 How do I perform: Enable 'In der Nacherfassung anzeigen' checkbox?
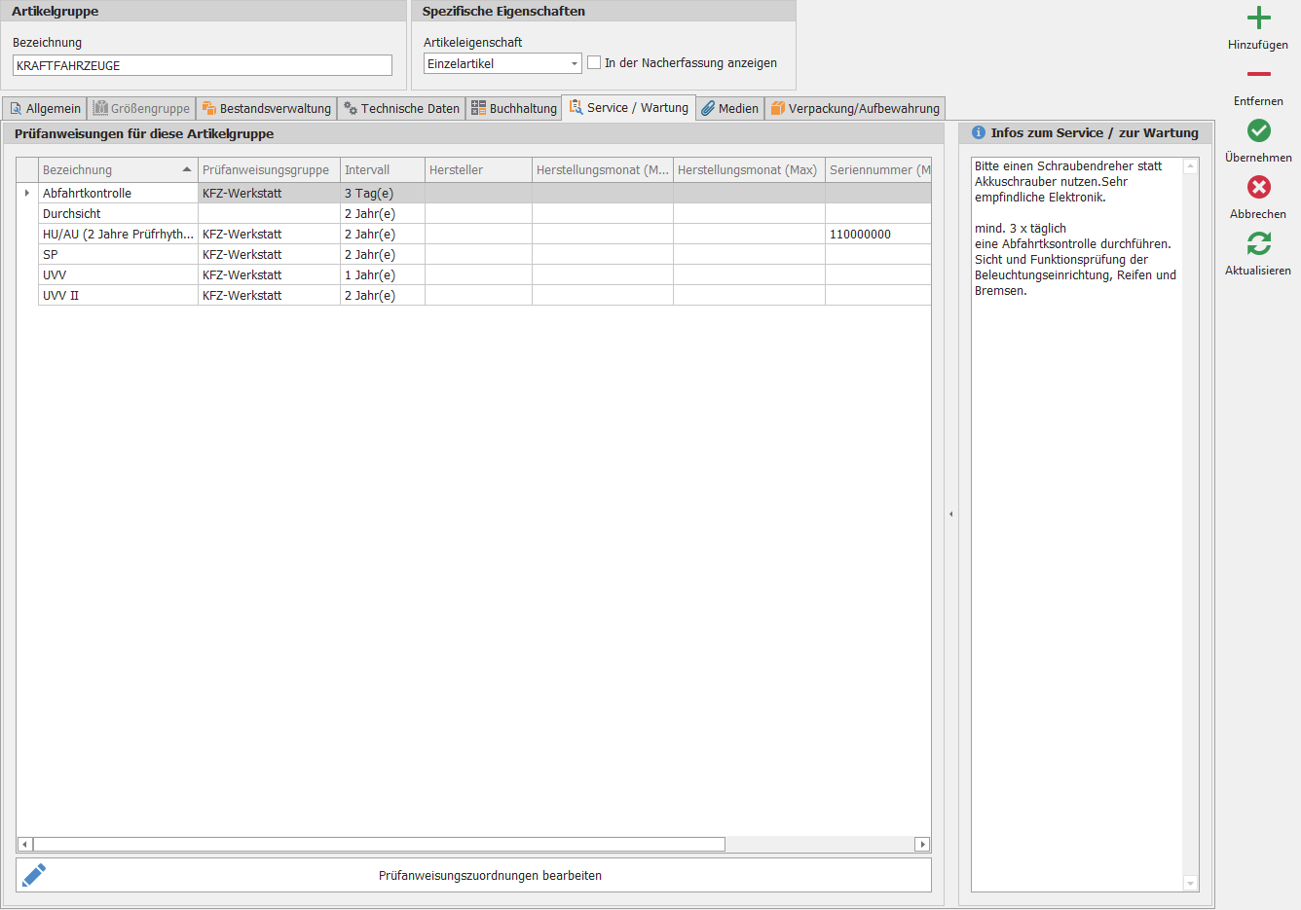click(594, 62)
